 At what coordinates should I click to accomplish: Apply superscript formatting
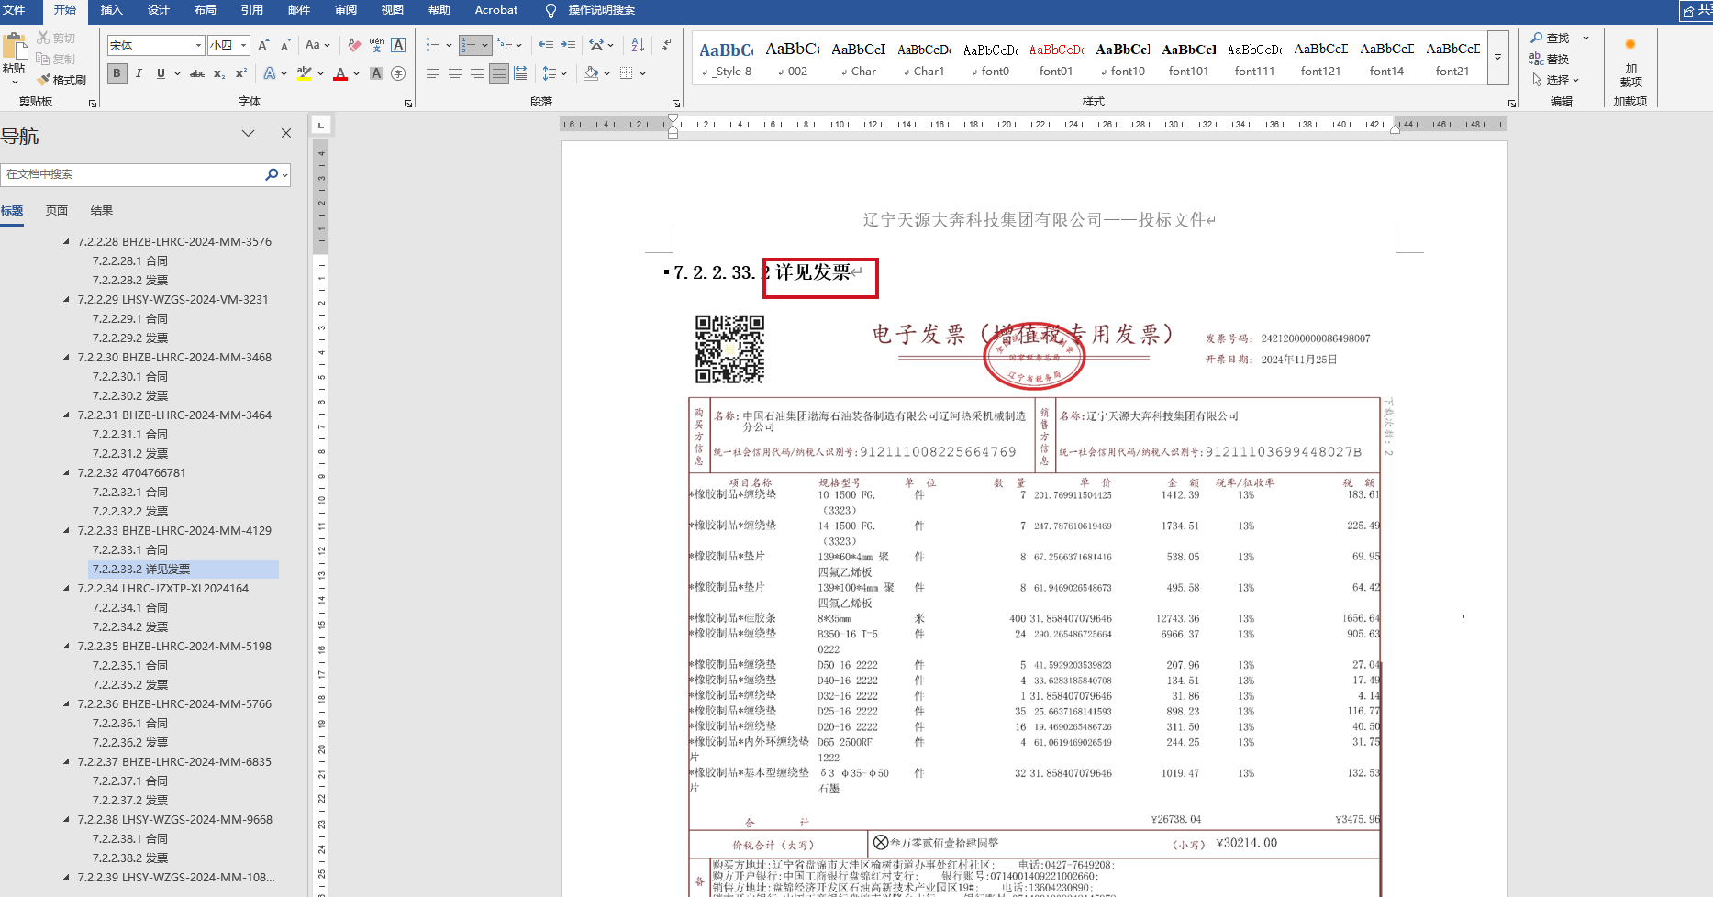pyautogui.click(x=241, y=73)
